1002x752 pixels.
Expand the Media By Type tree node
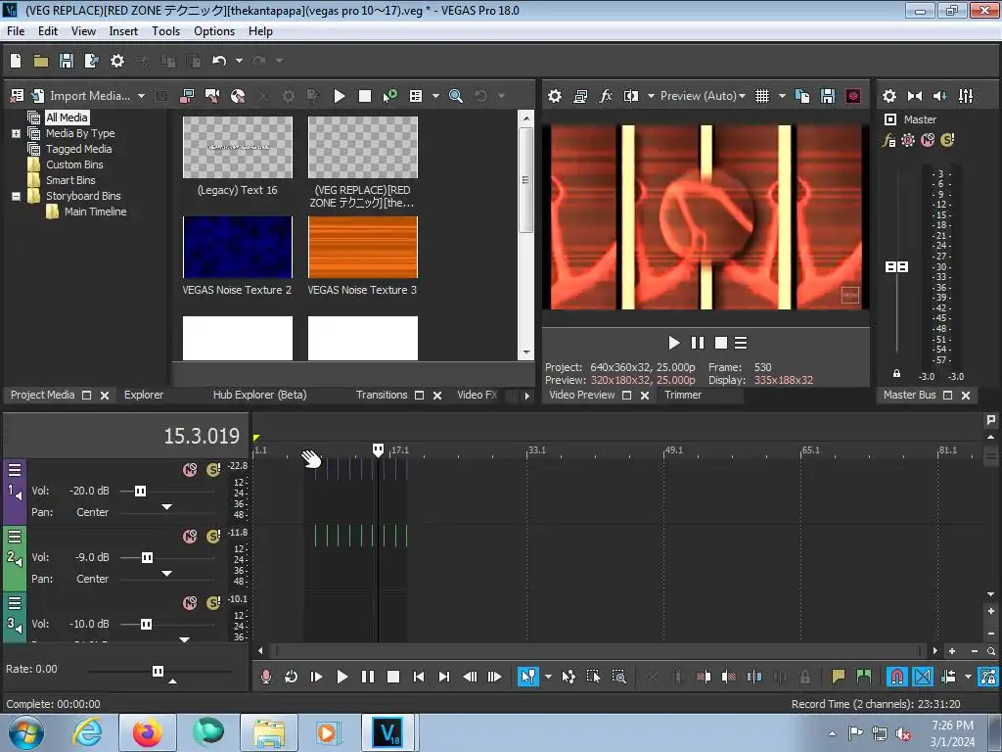17,133
